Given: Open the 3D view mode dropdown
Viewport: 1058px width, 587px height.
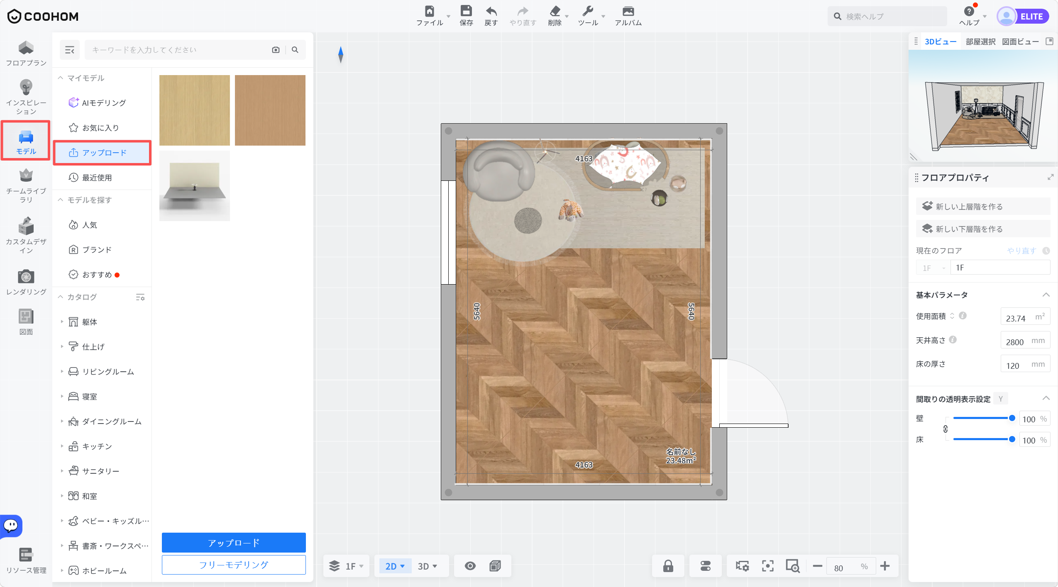Looking at the screenshot, I should point(427,566).
